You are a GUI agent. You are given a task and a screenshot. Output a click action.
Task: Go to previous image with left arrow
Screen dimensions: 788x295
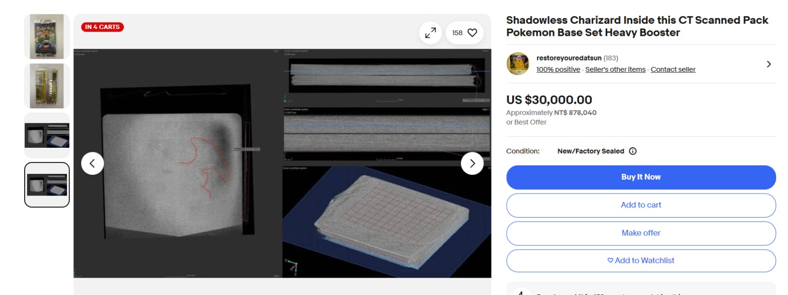pyautogui.click(x=92, y=164)
